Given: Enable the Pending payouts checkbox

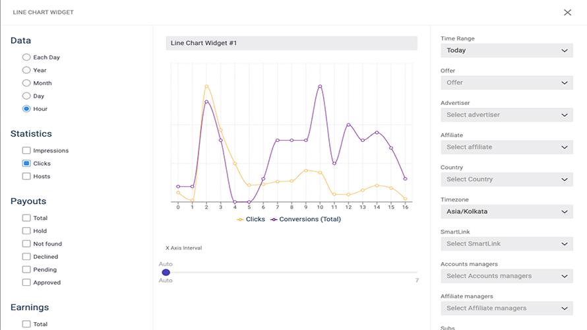Looking at the screenshot, I should tap(26, 269).
